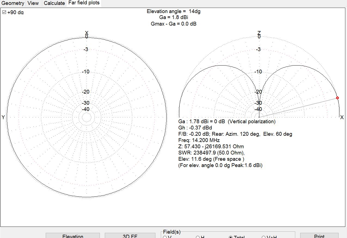
Task: Open the 3D FF view button
Action: 130,236
